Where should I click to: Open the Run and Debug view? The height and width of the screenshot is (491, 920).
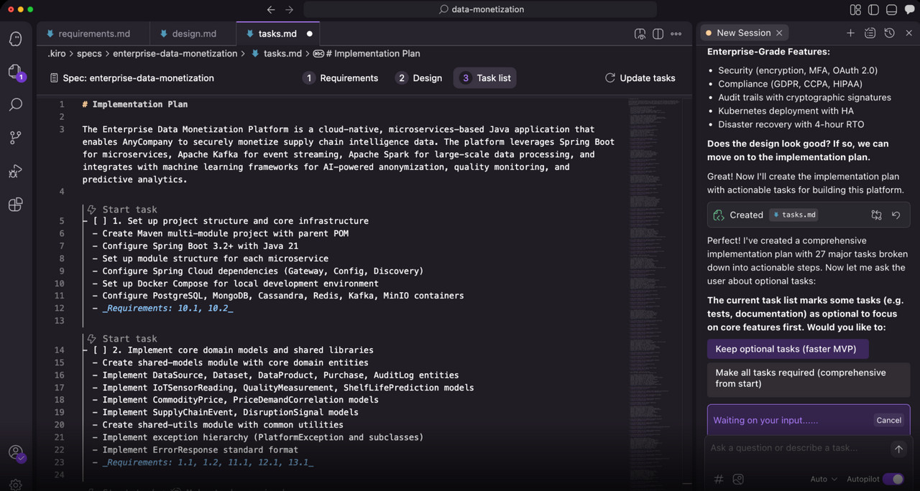[x=16, y=172]
